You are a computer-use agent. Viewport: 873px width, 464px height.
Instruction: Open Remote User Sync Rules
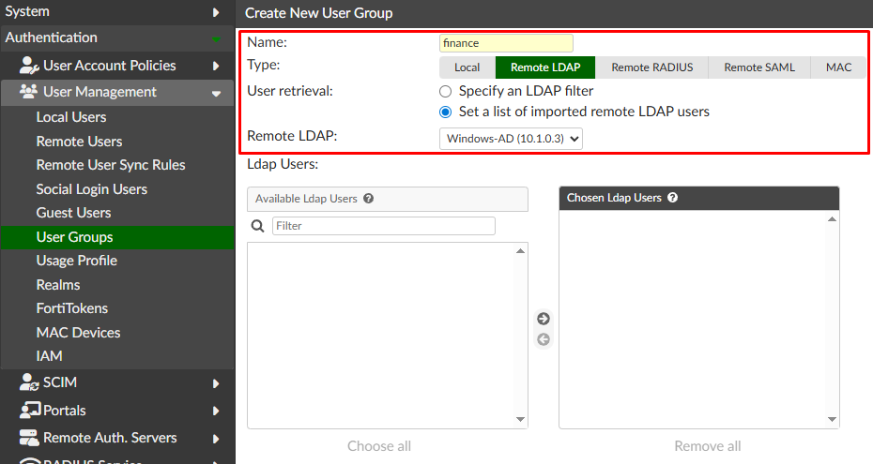pyautogui.click(x=110, y=165)
